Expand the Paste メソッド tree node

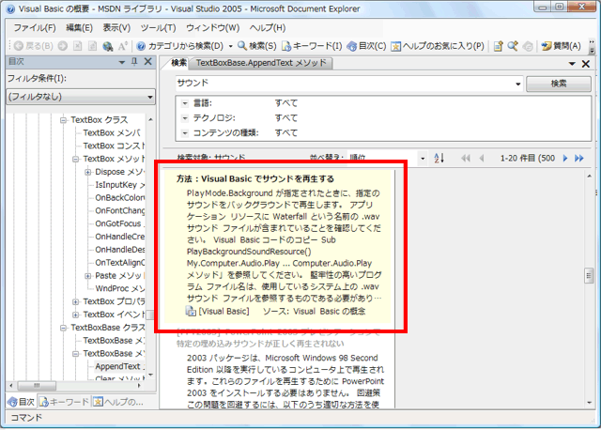tap(87, 276)
